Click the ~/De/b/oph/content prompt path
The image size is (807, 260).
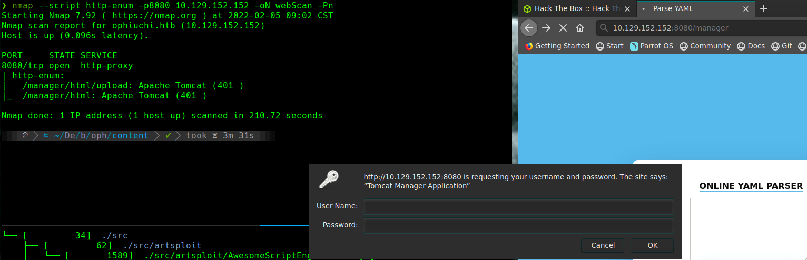click(101, 135)
